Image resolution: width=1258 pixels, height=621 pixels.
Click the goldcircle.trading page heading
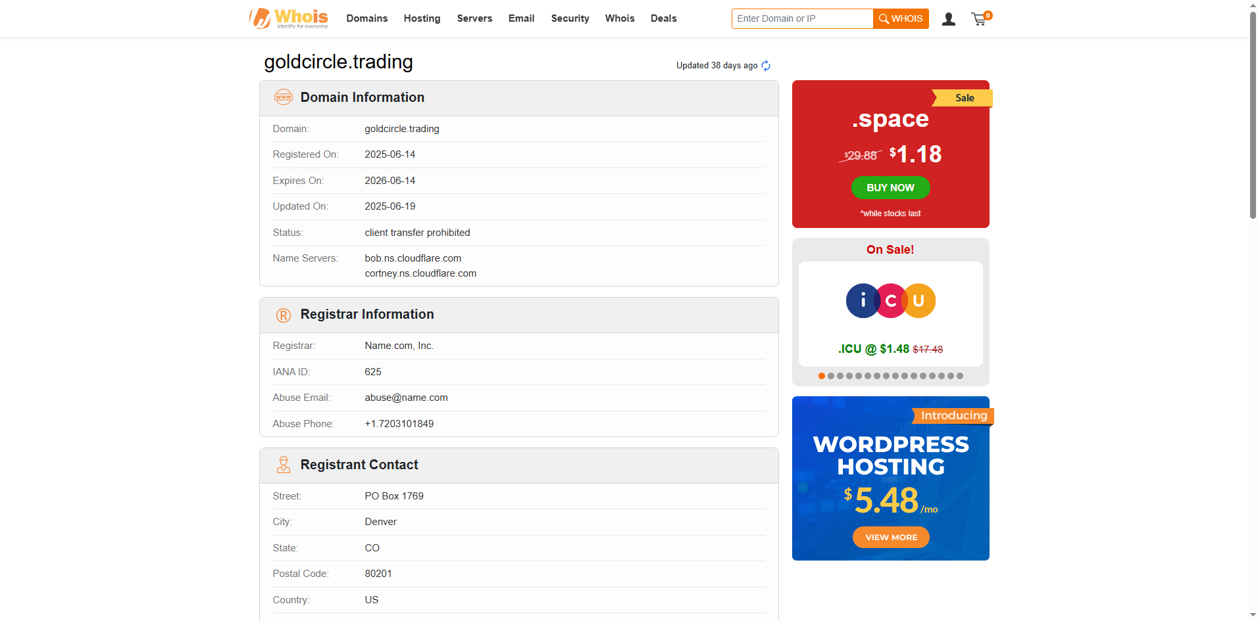click(x=338, y=62)
